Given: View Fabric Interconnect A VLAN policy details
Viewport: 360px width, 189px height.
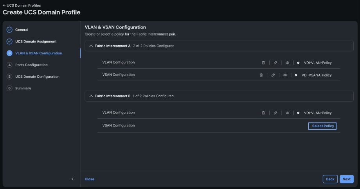Looking at the screenshot, I should click(287, 62).
